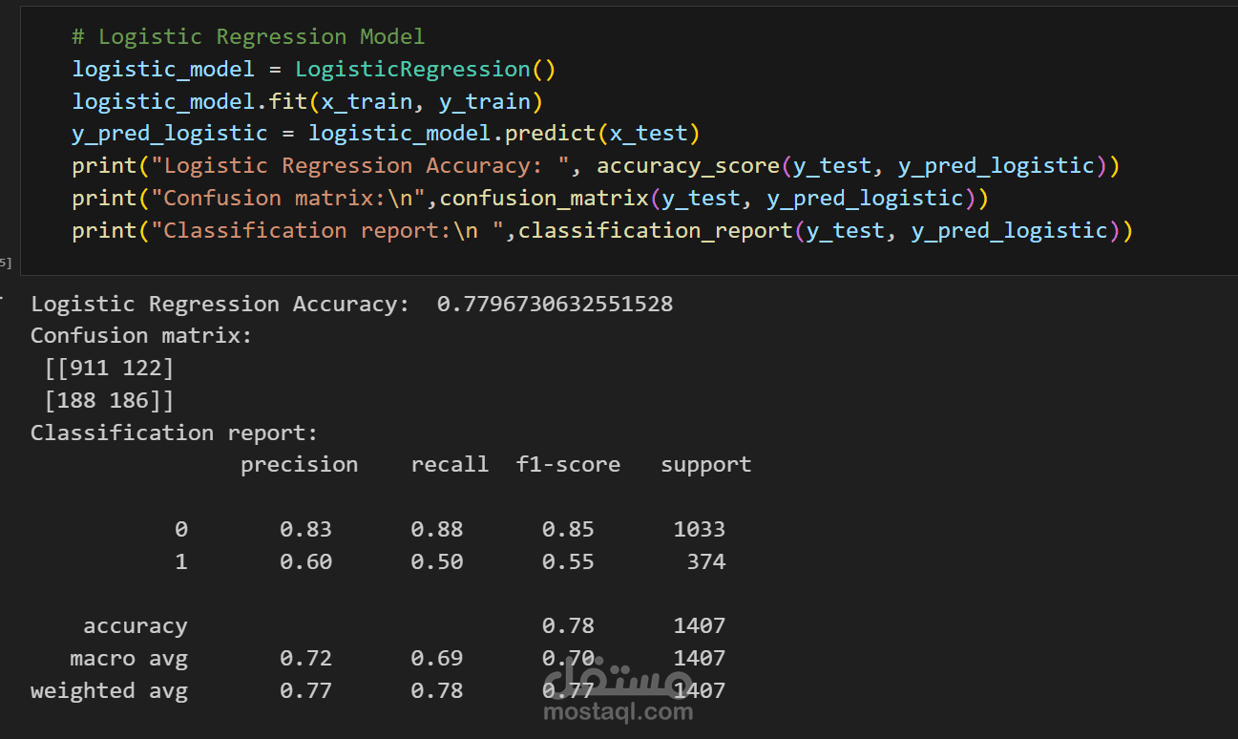
Task: Click the classification_report function name
Action: (655, 231)
